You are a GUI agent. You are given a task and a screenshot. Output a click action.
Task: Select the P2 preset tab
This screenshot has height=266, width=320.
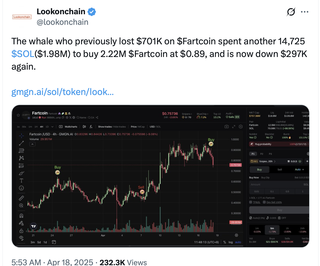pos(262,154)
